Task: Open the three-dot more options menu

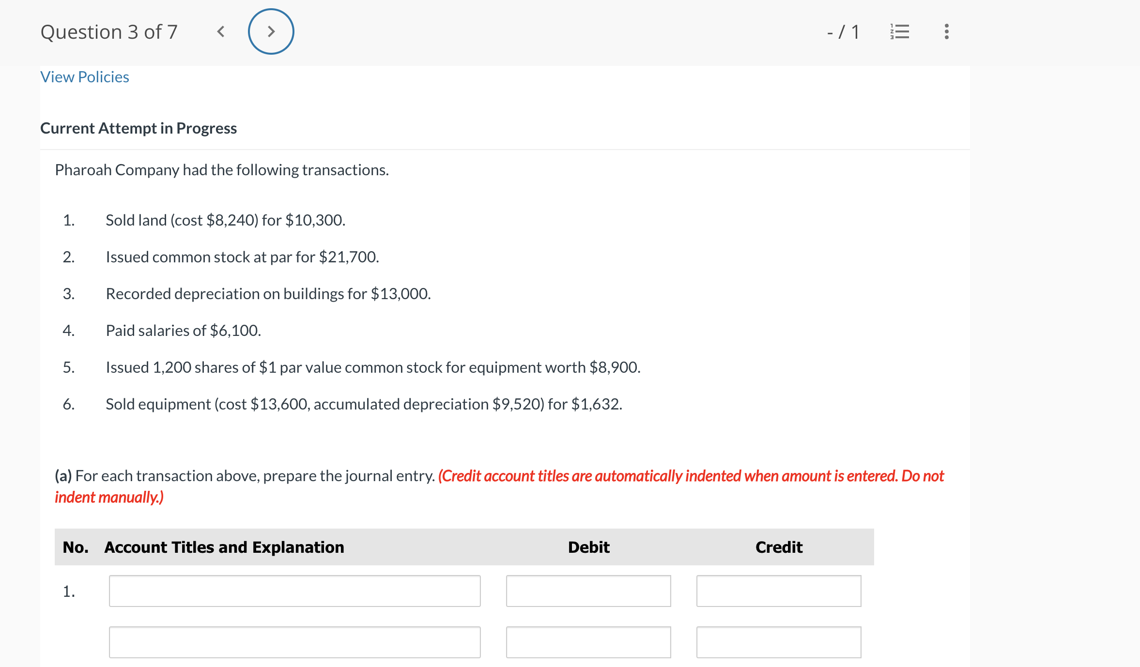Action: point(946,32)
